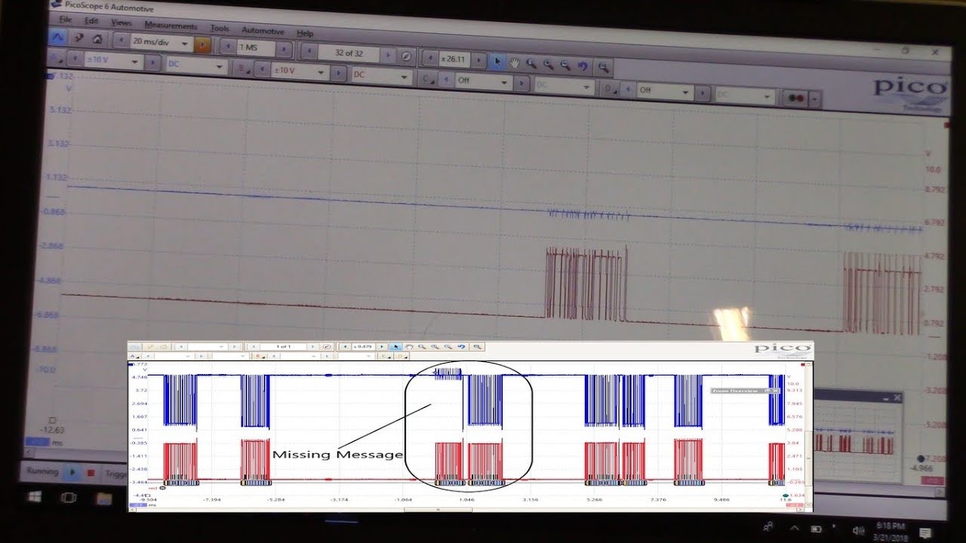Click the 32 of 32 buffer field
966x543 pixels.
[x=348, y=54]
